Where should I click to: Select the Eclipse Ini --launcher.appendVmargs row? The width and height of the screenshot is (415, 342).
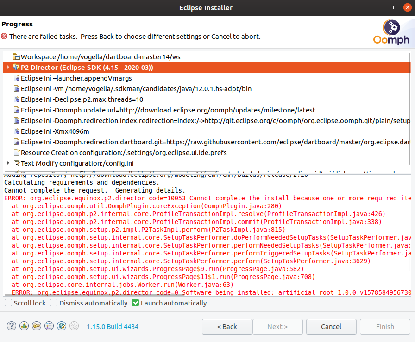tap(207, 78)
